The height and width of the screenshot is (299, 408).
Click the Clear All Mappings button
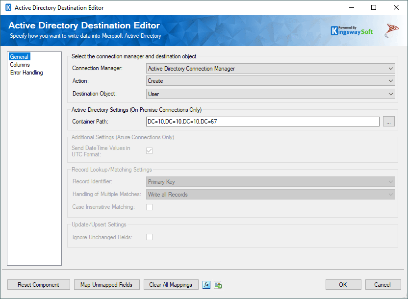171,285
